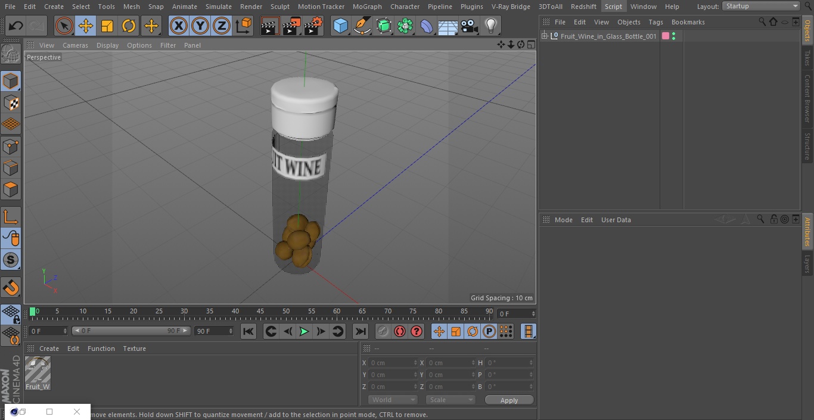Viewport: 814px width, 420px height.
Task: Toggle viewport maximize icon
Action: pyautogui.click(x=530, y=45)
